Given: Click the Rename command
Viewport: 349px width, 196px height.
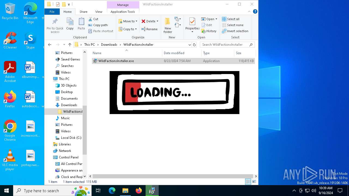Looking at the screenshot, I should coord(149,29).
